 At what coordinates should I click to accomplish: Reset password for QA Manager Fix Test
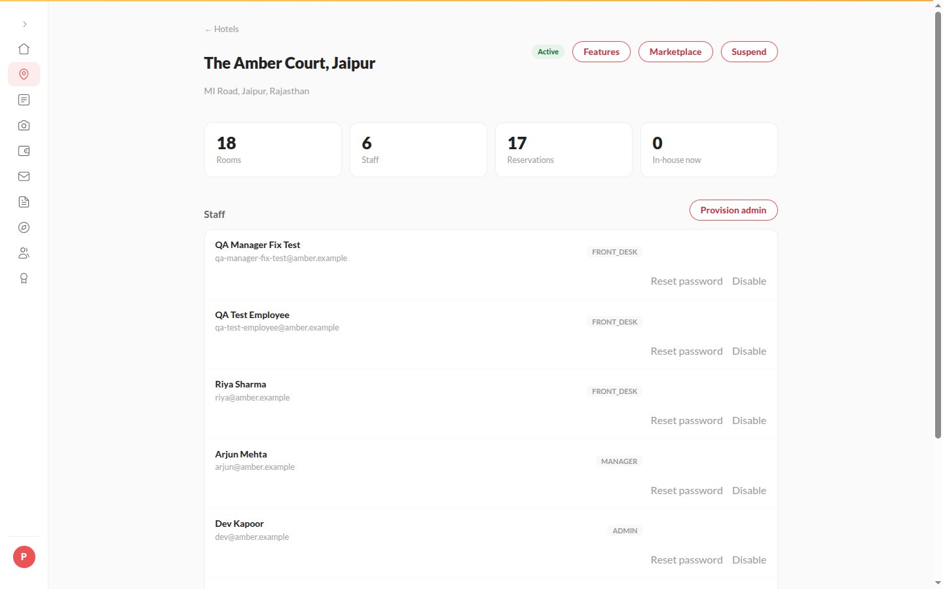click(x=686, y=281)
